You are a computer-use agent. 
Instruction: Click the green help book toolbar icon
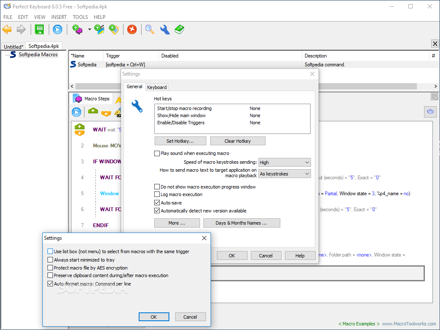coord(179,29)
